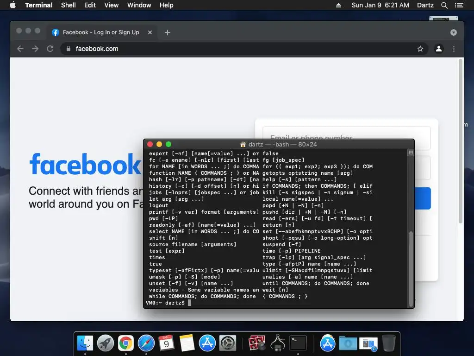474x356 pixels.
Task: Click the Terminal scrollback icon at top right
Action: coord(411,153)
